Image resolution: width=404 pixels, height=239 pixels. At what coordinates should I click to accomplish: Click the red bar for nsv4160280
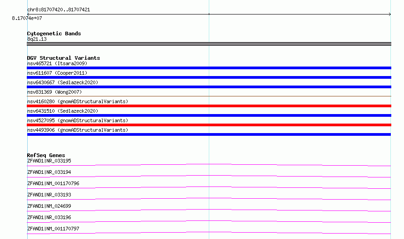[x=209, y=106]
